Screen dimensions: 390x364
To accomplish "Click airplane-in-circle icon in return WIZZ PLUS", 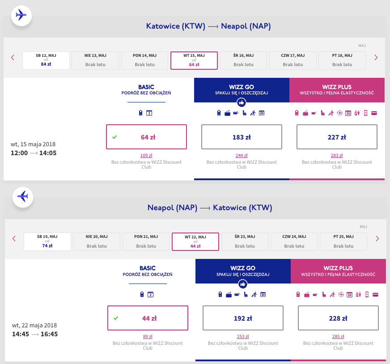I will [x=340, y=294].
